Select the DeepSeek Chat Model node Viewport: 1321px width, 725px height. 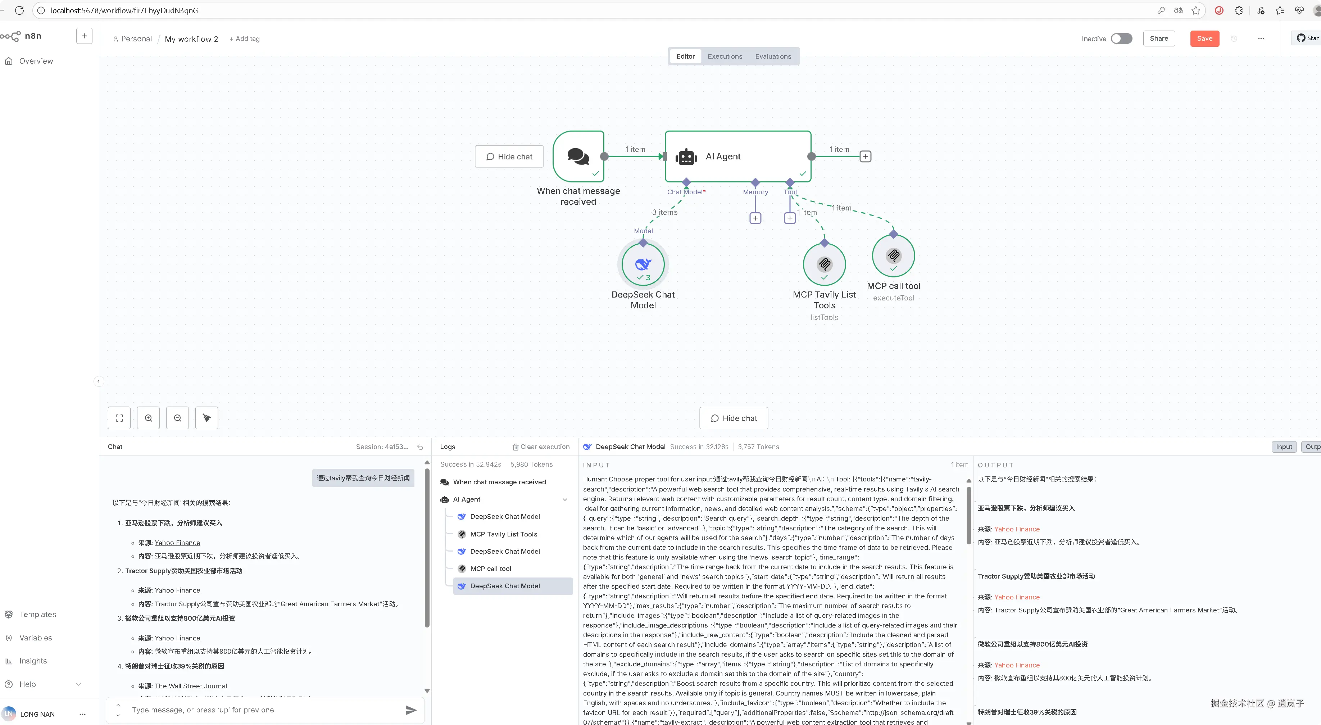click(x=643, y=264)
